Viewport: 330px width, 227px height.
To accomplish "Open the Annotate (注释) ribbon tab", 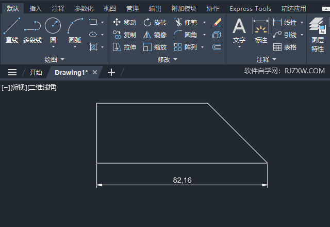I will tap(58, 9).
